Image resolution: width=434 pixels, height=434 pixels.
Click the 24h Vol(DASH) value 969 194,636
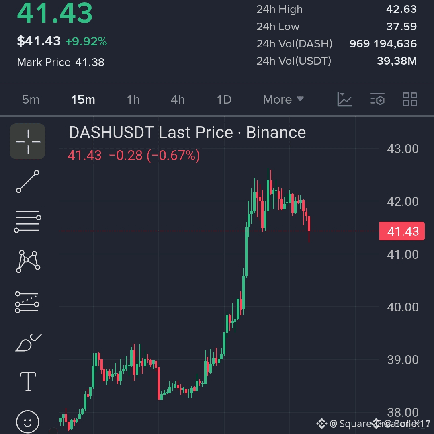(x=383, y=44)
